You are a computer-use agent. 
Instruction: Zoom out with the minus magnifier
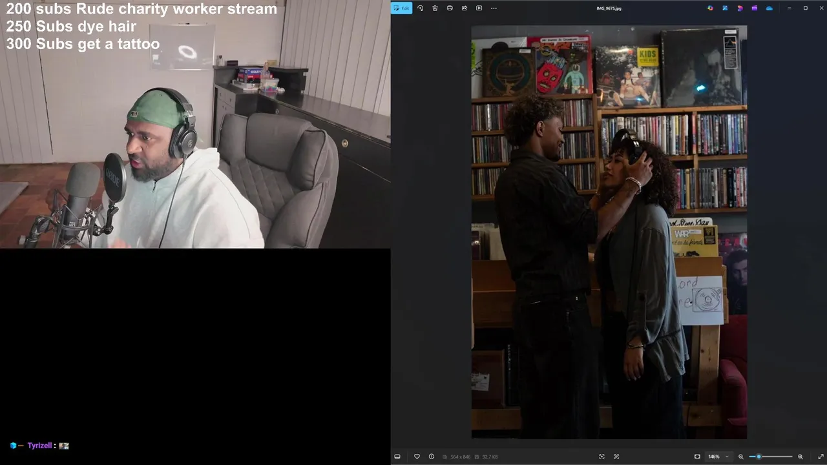741,457
